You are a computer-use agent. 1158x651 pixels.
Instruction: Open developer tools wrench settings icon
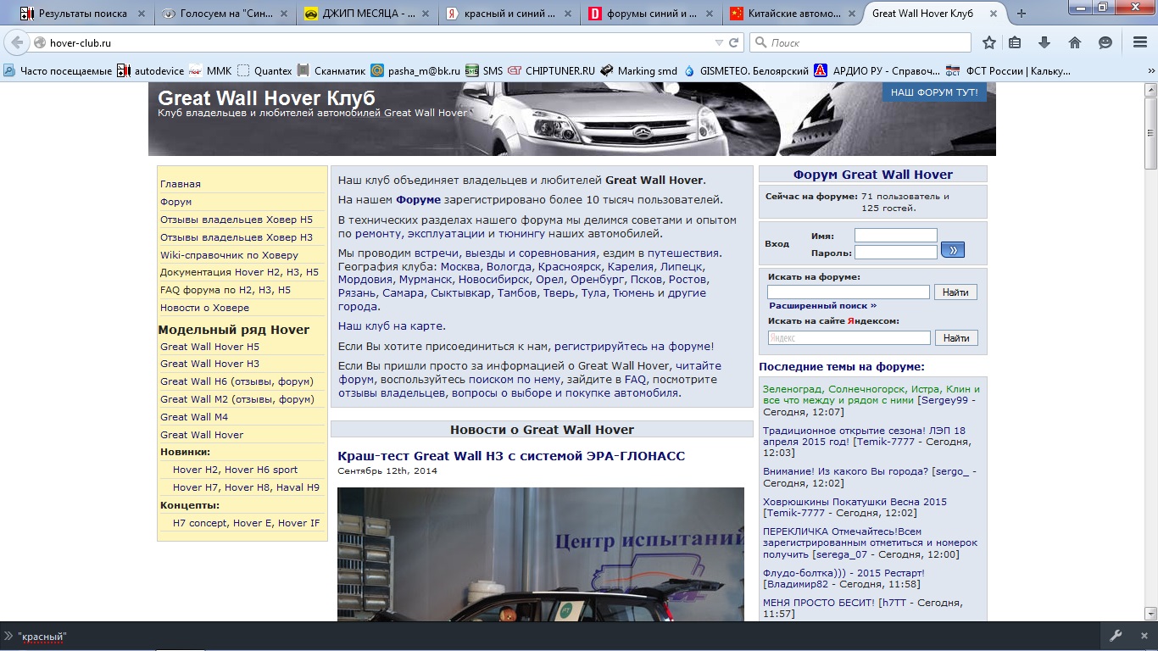(1116, 636)
